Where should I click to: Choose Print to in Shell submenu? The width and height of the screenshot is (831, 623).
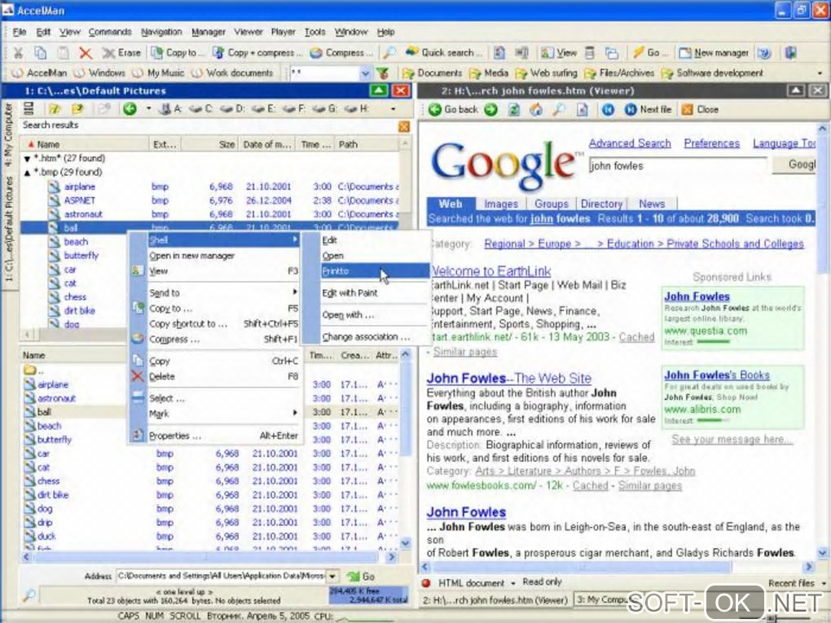point(374,270)
